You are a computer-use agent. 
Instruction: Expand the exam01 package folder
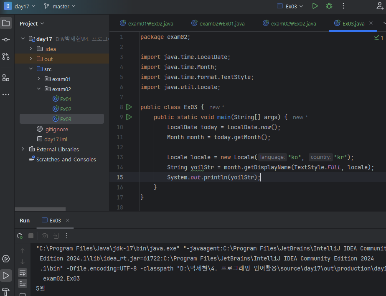[x=39, y=79]
